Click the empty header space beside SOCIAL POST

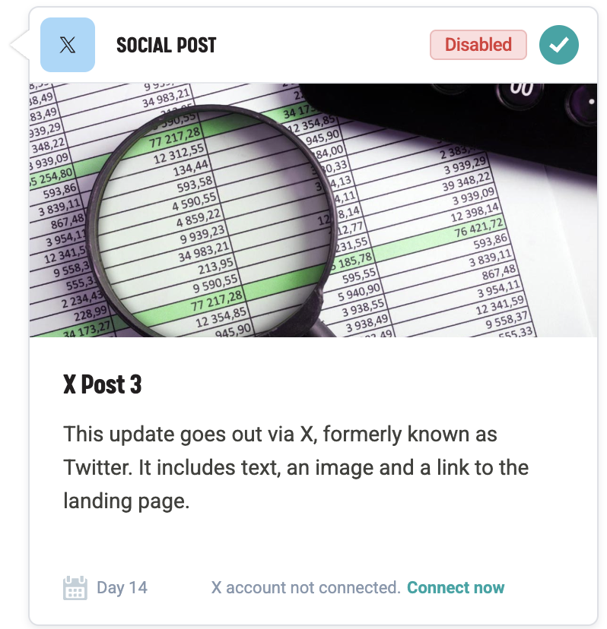pyautogui.click(x=319, y=46)
